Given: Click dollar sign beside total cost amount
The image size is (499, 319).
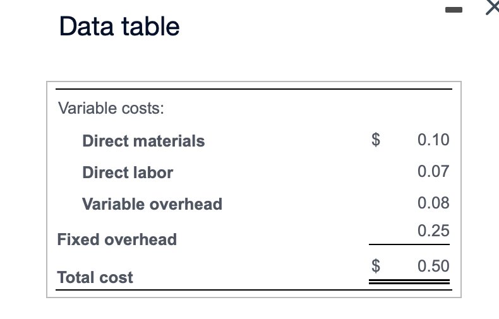Looking at the screenshot, I should pos(376,265).
